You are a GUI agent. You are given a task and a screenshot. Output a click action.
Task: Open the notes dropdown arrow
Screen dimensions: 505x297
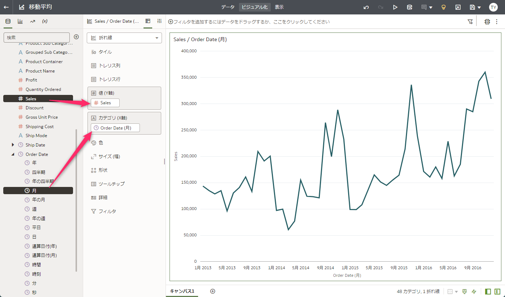[x=431, y=8]
